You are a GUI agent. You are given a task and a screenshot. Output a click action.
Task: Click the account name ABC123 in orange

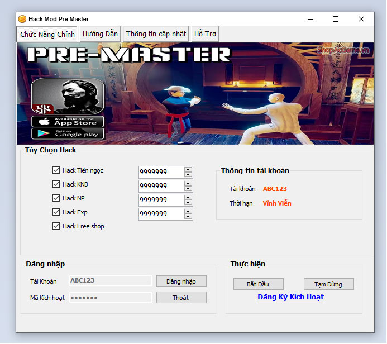[275, 189]
